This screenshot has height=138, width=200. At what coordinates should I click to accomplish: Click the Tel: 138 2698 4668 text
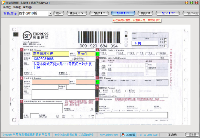pyautogui.click(x=148, y=135)
